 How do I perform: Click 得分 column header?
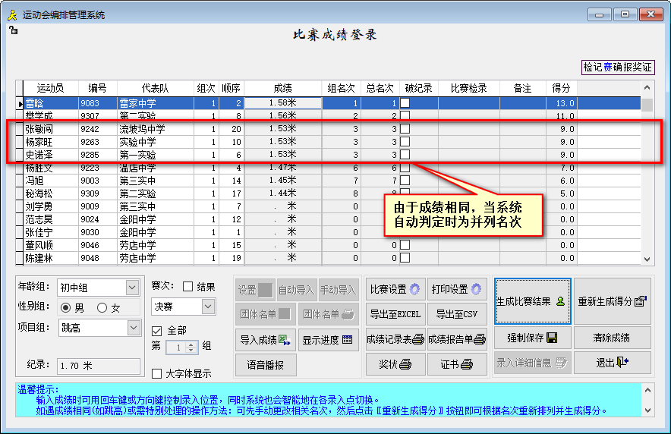coord(561,89)
